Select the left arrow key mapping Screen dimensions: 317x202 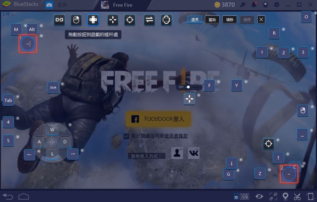(29, 155)
